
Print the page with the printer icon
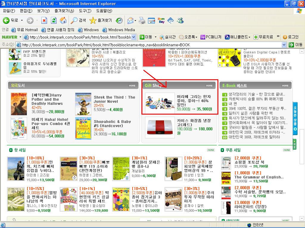point(142,20)
